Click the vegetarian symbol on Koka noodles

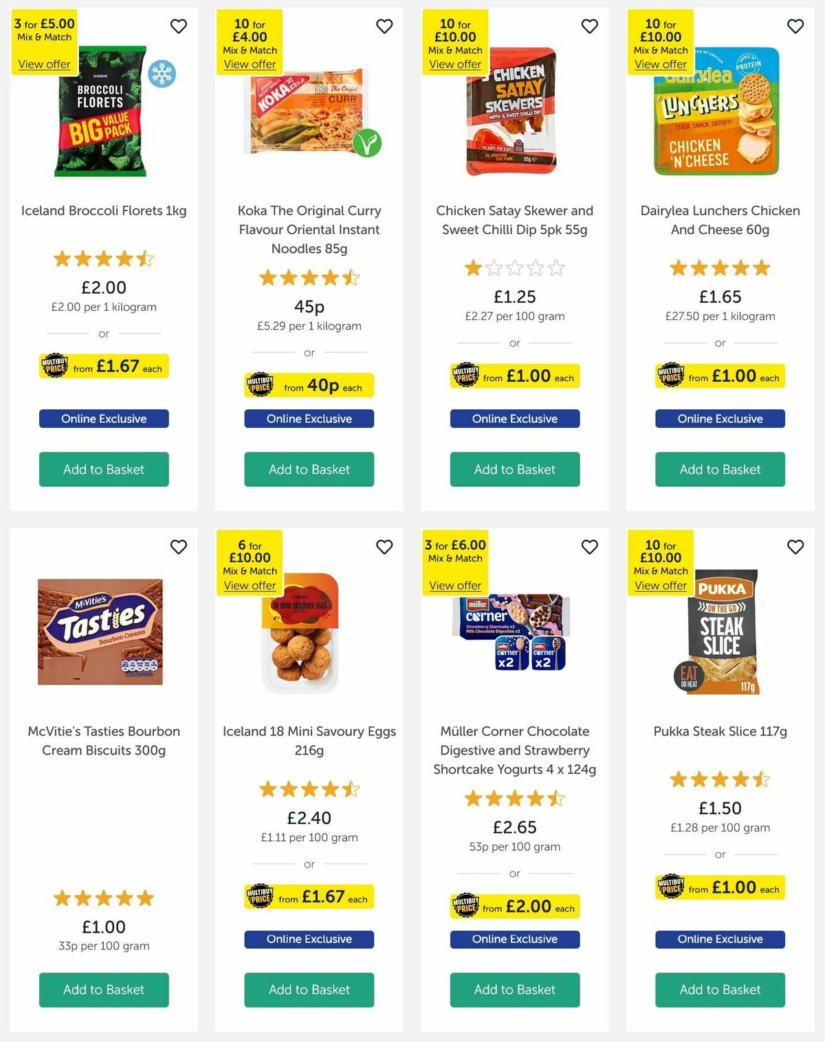point(366,143)
